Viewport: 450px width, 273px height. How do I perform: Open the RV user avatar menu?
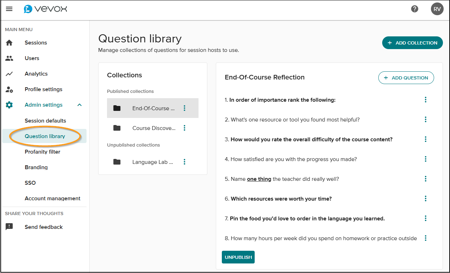click(x=437, y=9)
